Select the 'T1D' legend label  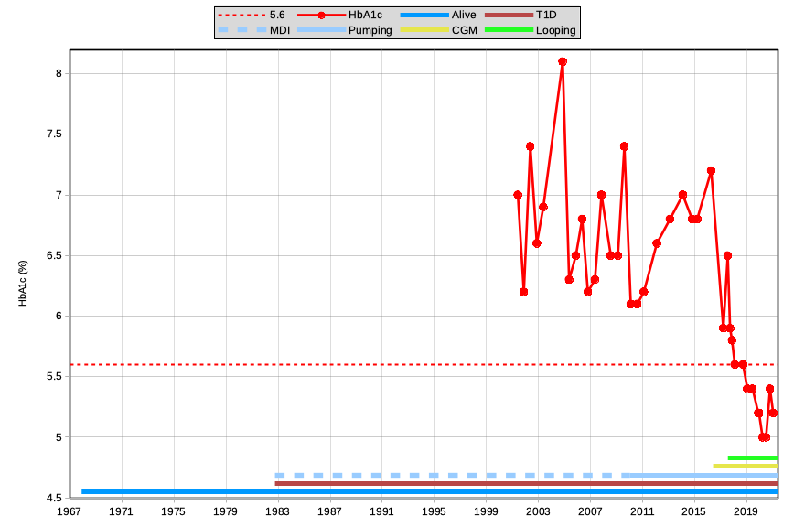(546, 16)
